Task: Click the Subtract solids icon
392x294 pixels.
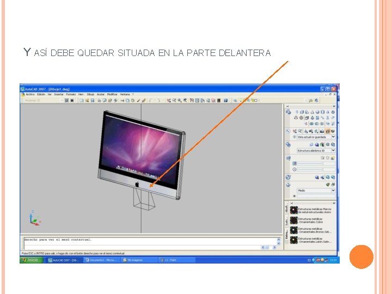Action: coord(317,124)
